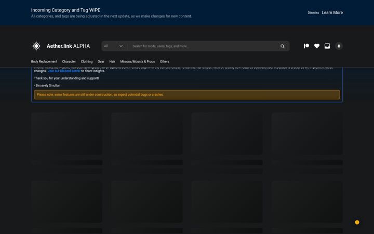Image resolution: width=374 pixels, height=234 pixels.
Task: Open the Gear category
Action: [101, 61]
